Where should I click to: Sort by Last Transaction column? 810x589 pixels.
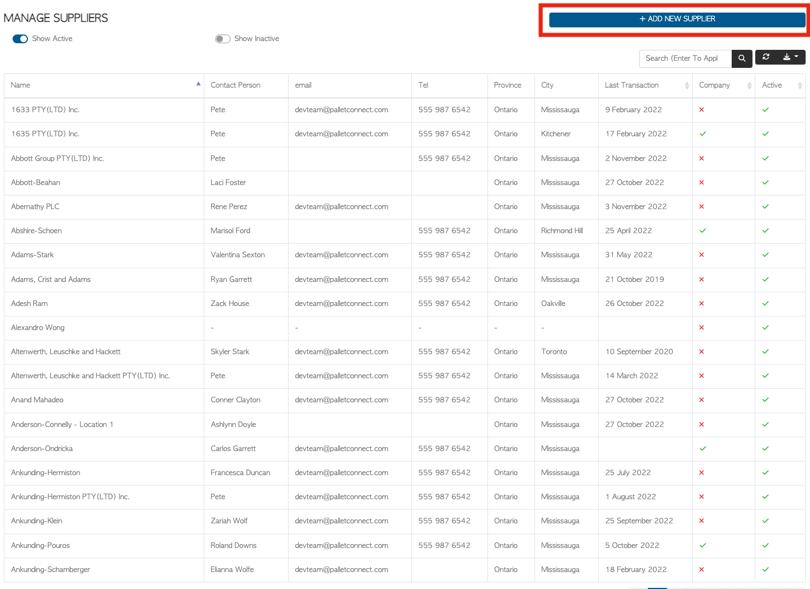[645, 85]
